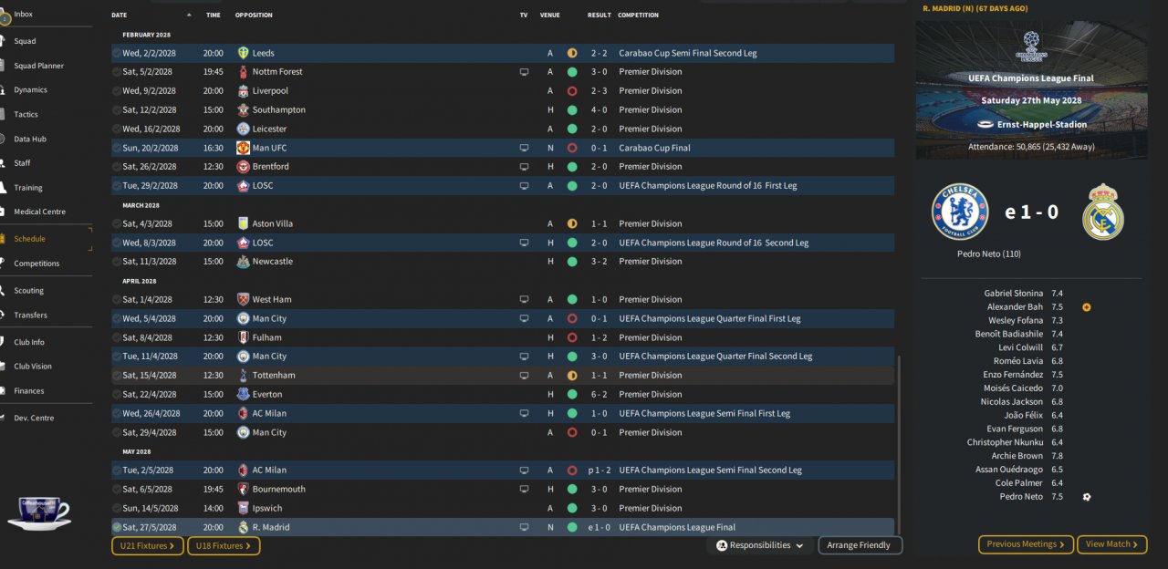Sort by the Opposition column header
Screen dimensions: 1168x569
coord(254,15)
